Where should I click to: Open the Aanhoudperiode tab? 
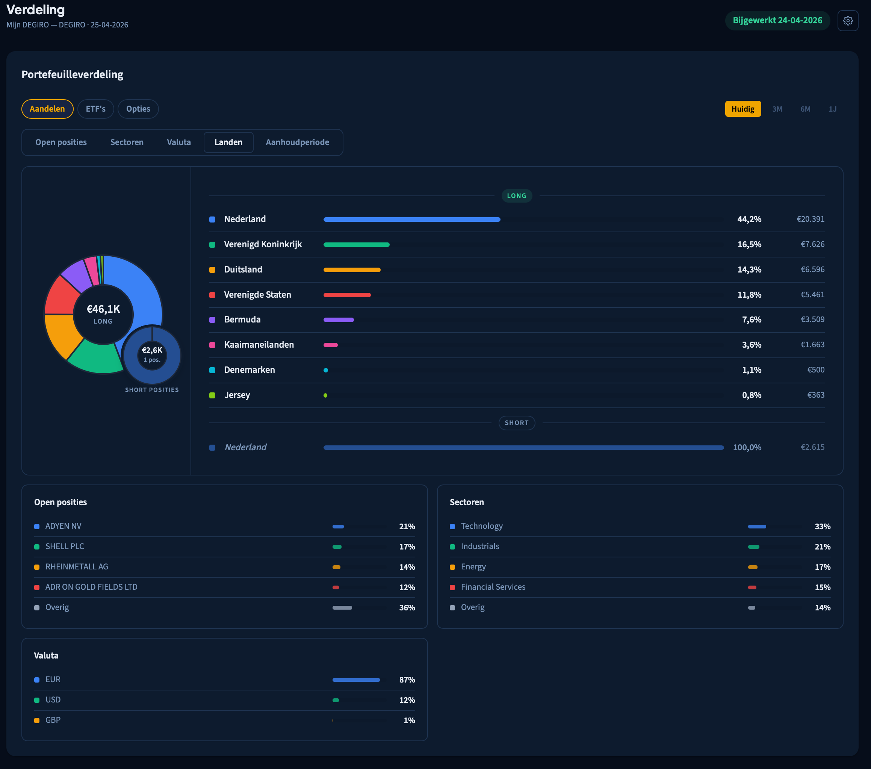[297, 142]
